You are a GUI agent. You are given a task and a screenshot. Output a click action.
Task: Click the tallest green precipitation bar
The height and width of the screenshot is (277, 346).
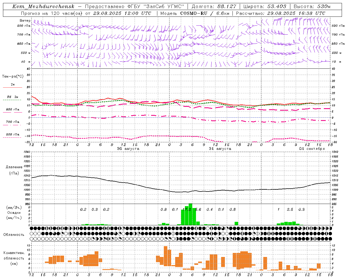pos(191,214)
